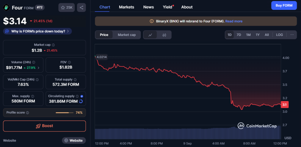The height and width of the screenshot is (147, 301).
Task: Set chart range to 1M
Action: pyautogui.click(x=248, y=35)
